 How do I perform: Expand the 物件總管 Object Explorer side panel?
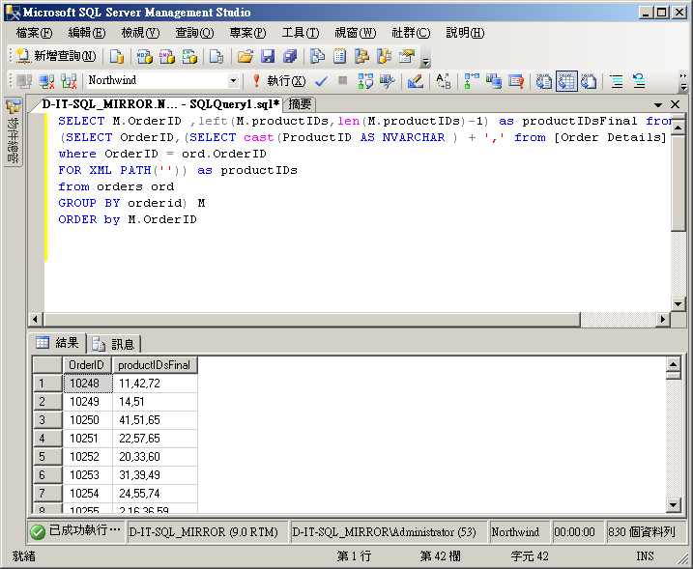[x=13, y=132]
